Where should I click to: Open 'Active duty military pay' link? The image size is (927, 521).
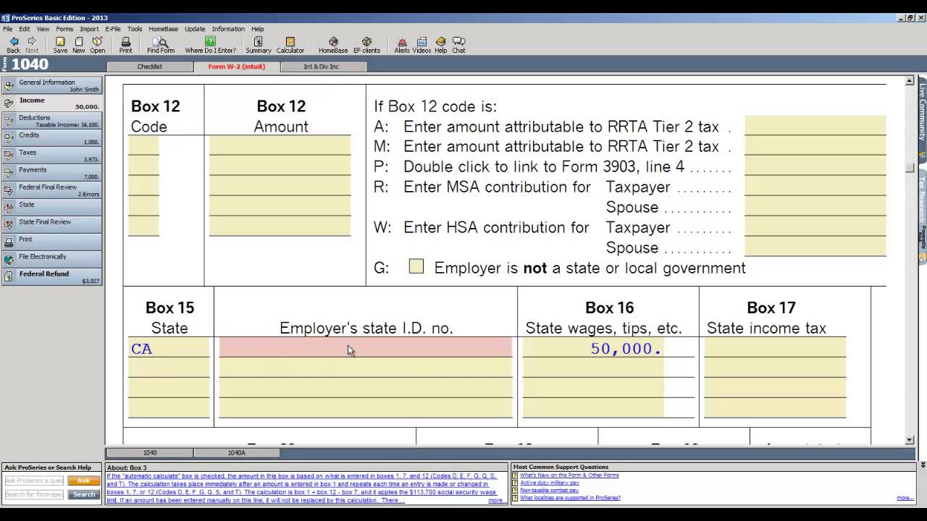point(550,483)
